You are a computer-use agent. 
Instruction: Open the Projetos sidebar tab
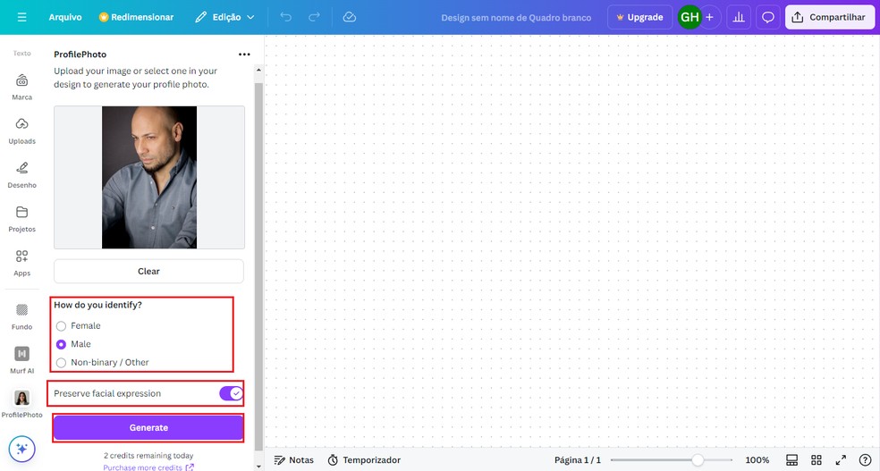click(x=21, y=219)
